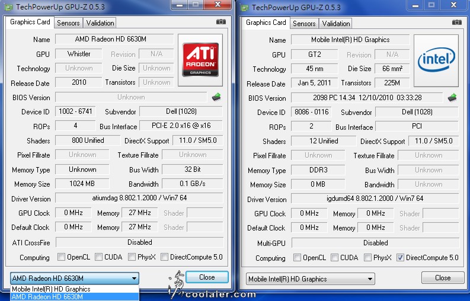Click Device ID field 8086 - 0116

(311, 112)
